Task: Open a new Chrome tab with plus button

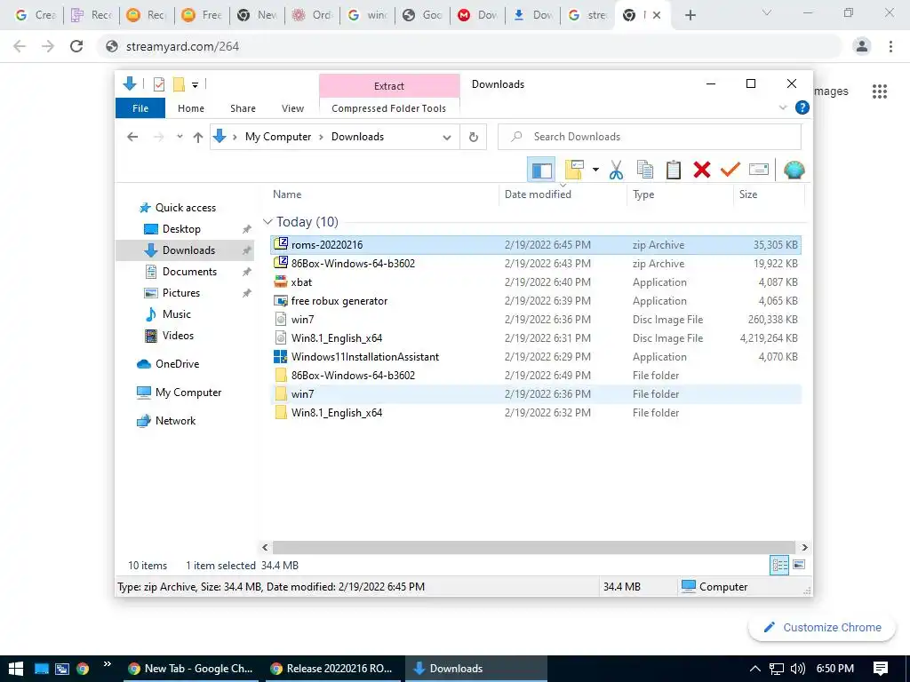Action: pyautogui.click(x=690, y=15)
